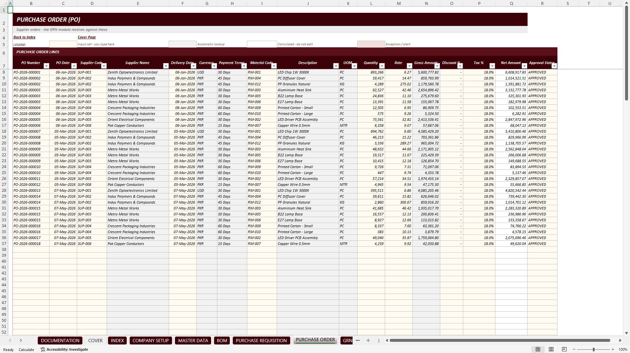Open Accessibility: Investigate in the status bar
The width and height of the screenshot is (630, 353).
64,349
